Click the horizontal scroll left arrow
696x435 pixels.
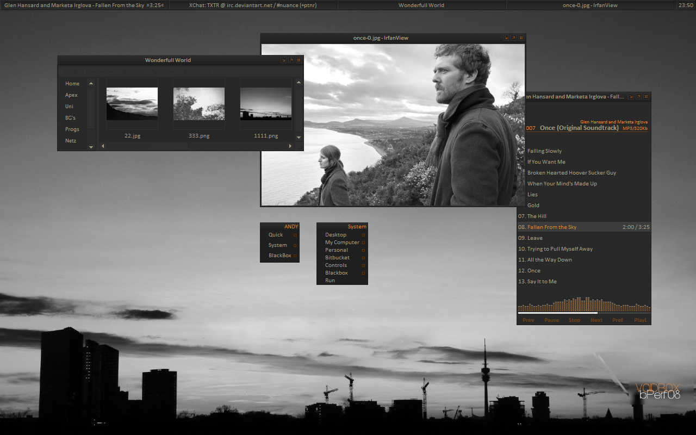point(102,146)
